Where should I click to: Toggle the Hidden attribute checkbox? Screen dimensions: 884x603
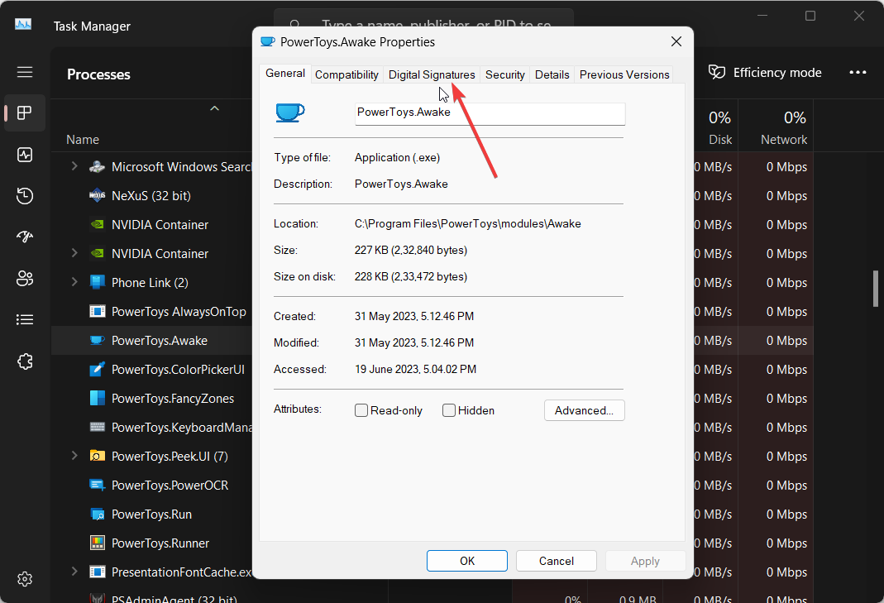click(x=449, y=410)
